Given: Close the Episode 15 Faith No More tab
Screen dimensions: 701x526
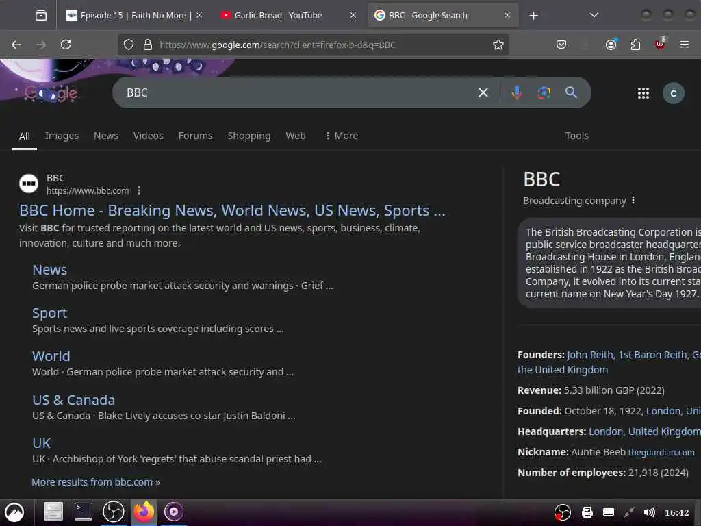Looking at the screenshot, I should pos(199,16).
